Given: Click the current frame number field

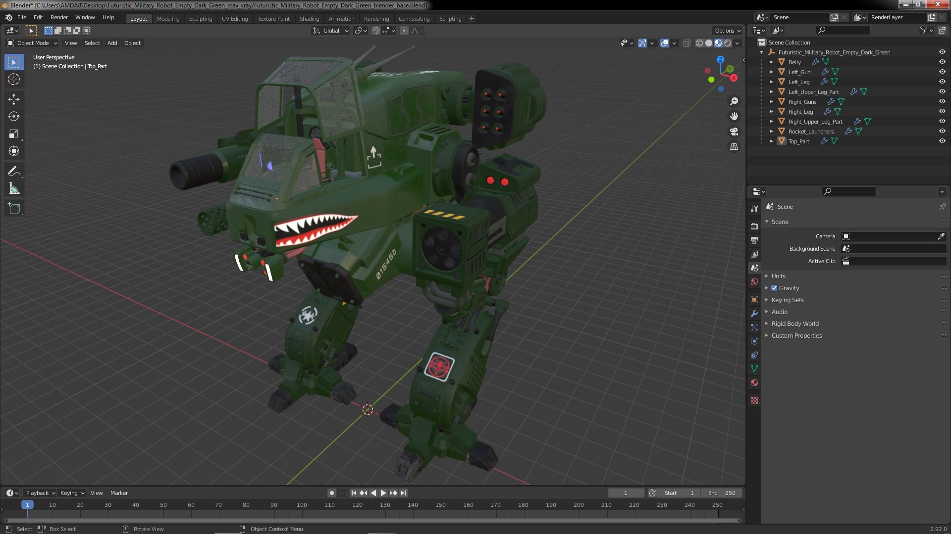Looking at the screenshot, I should (x=626, y=493).
